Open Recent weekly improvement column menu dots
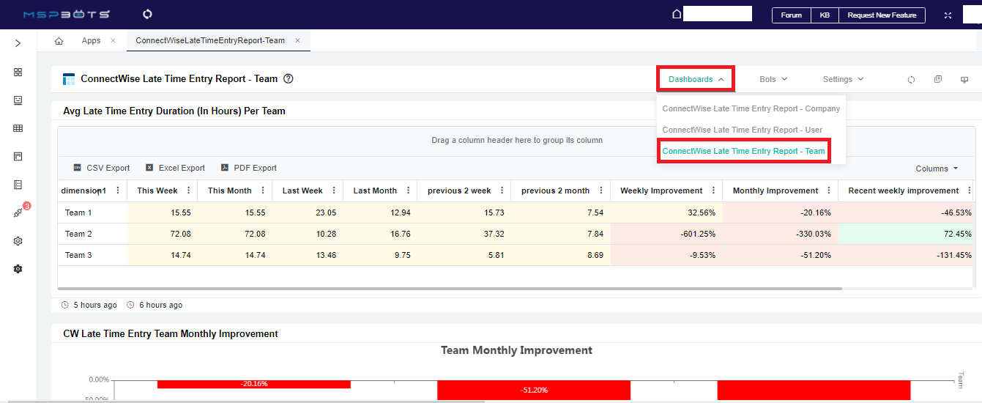Image resolution: width=982 pixels, height=403 pixels. tap(970, 191)
